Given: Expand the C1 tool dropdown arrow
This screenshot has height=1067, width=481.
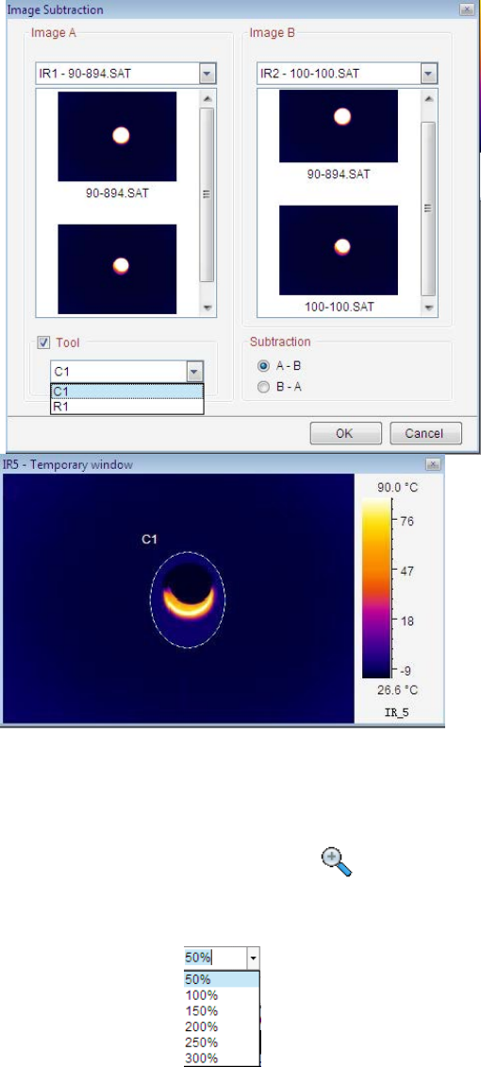Looking at the screenshot, I should point(194,372).
